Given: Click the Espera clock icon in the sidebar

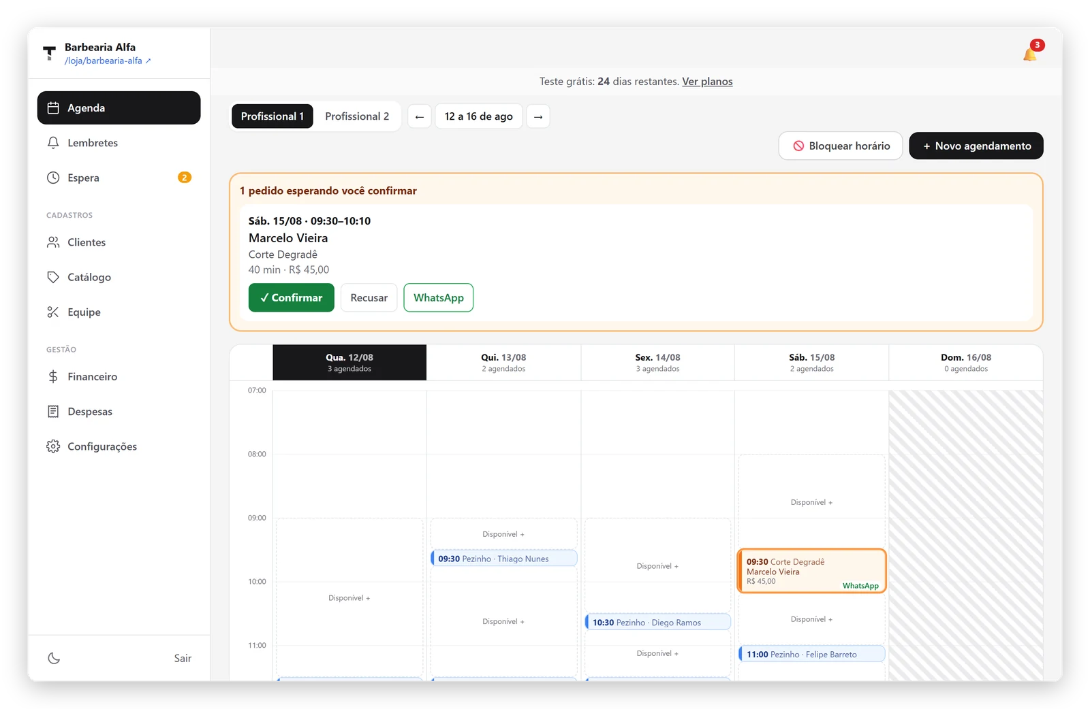Looking at the screenshot, I should (53, 178).
